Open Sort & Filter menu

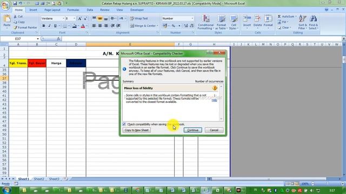tap(303, 22)
